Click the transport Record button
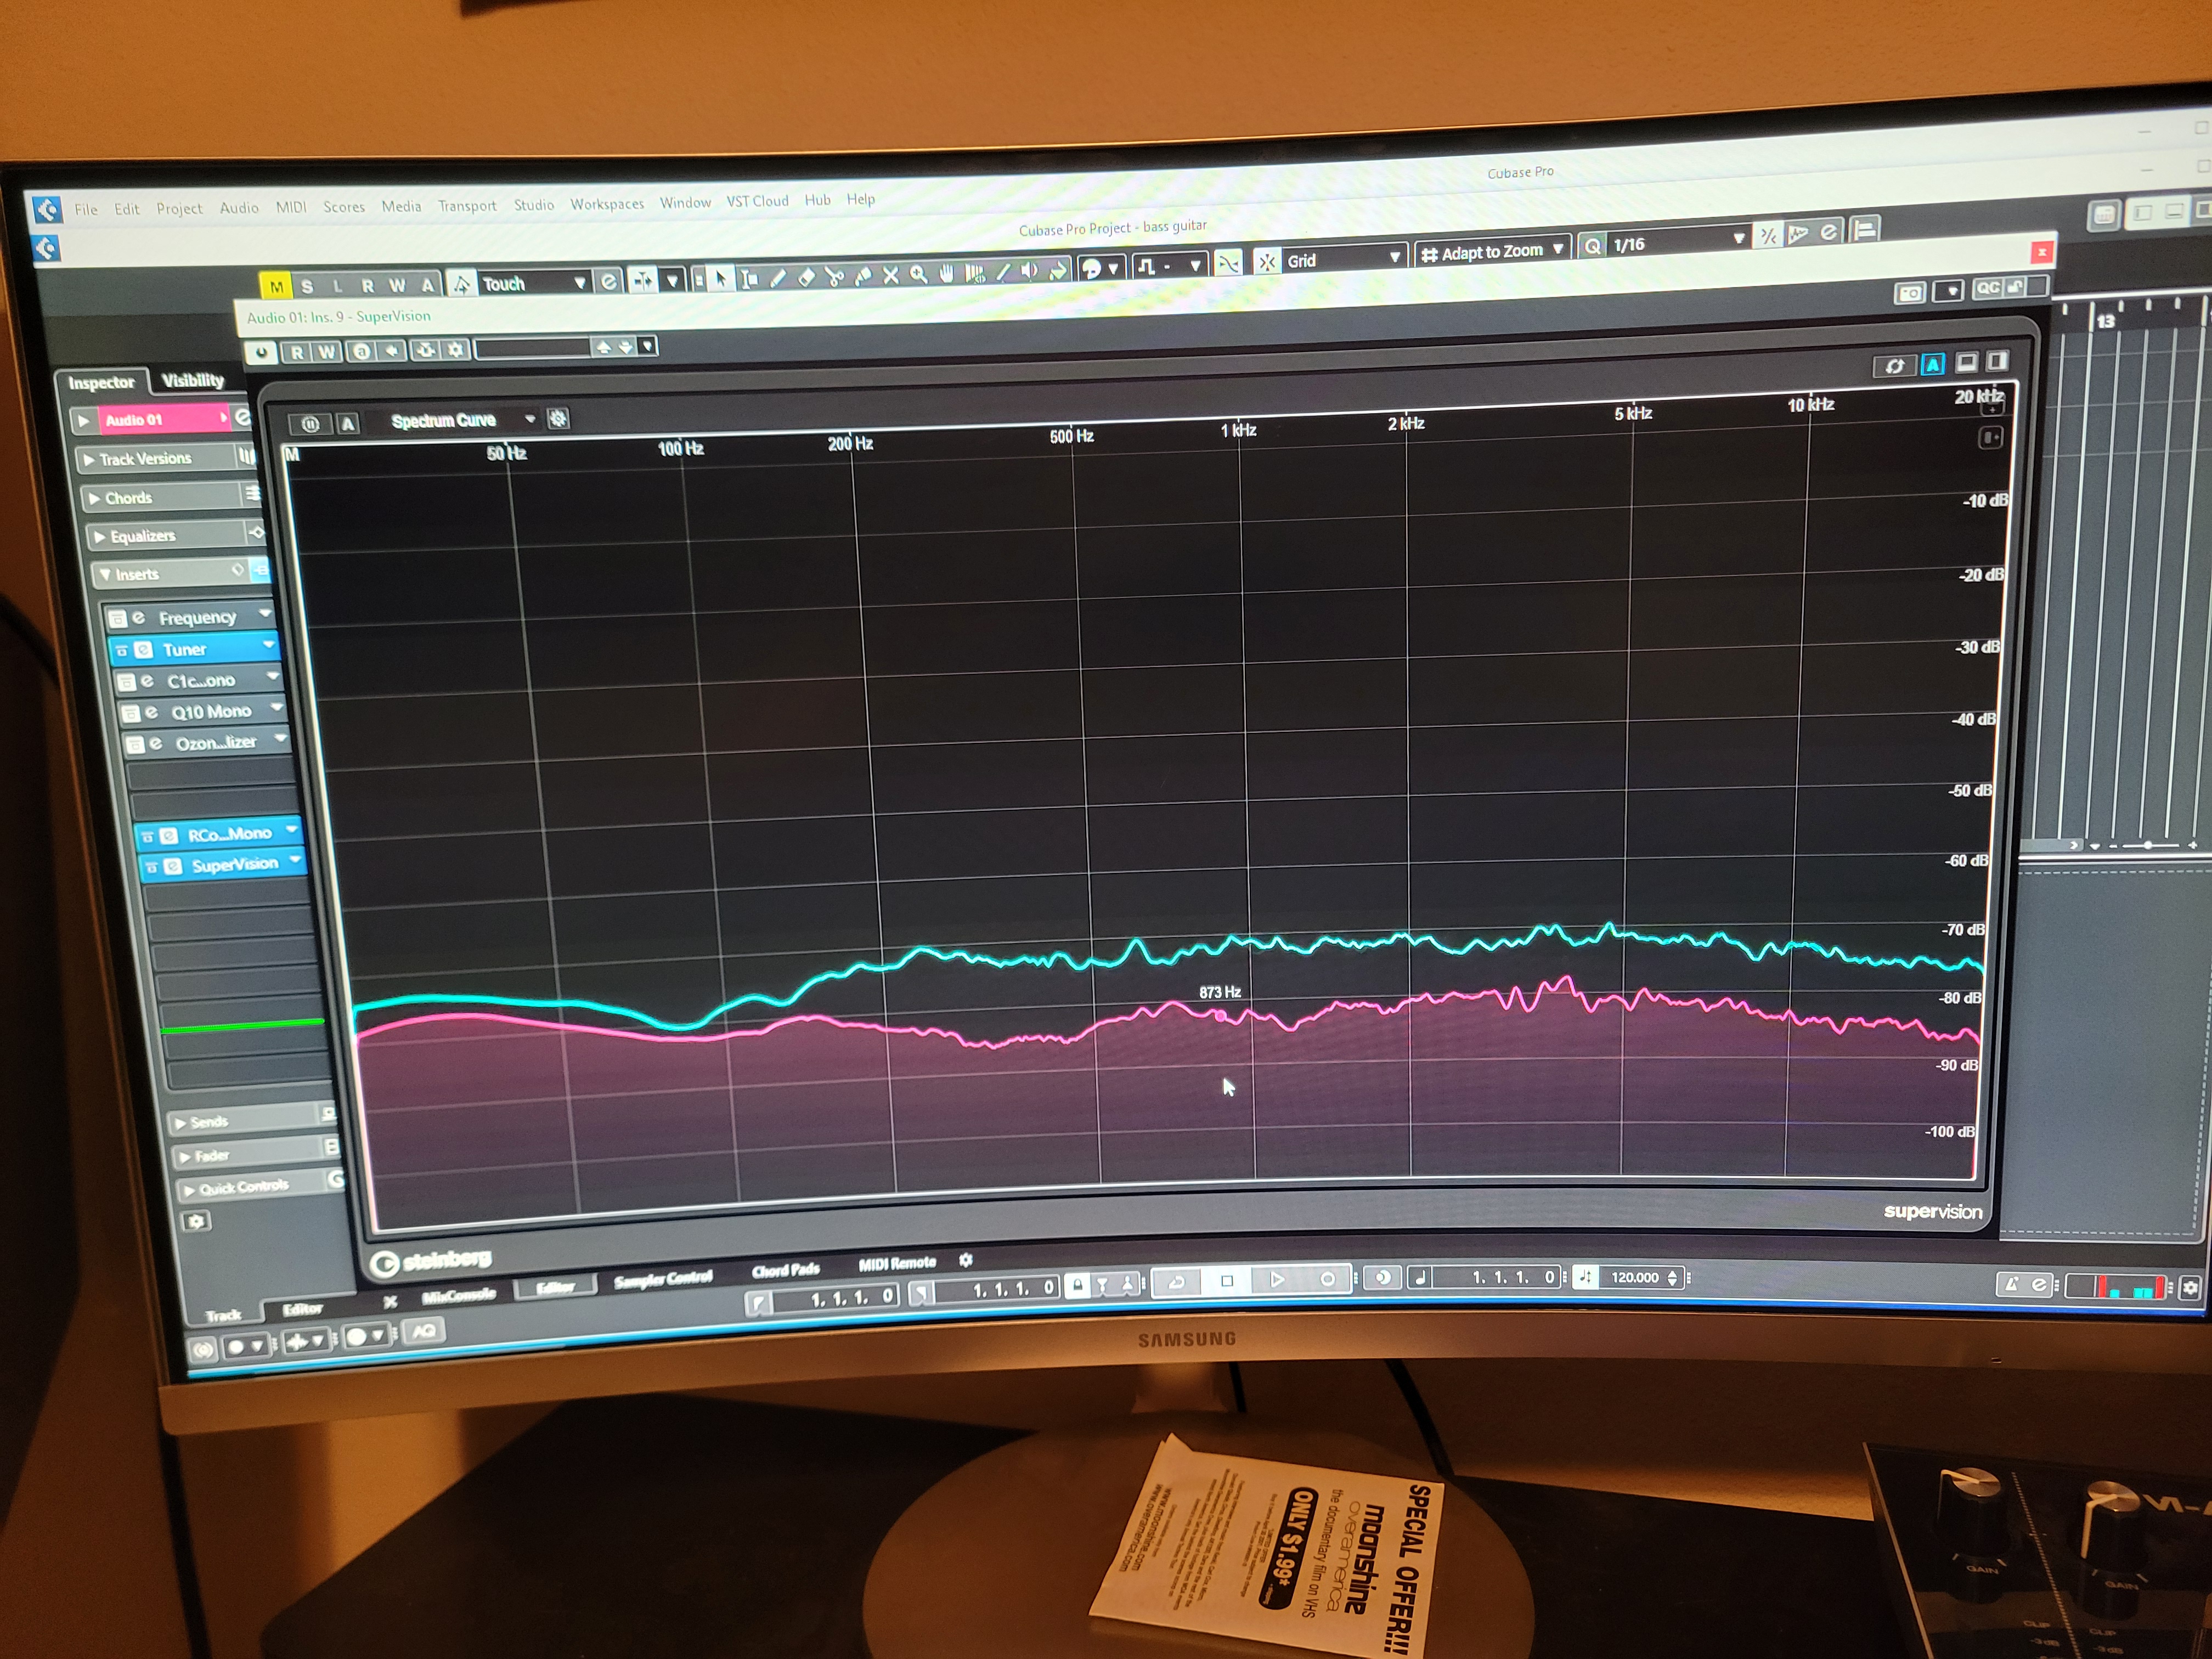 click(1327, 1279)
